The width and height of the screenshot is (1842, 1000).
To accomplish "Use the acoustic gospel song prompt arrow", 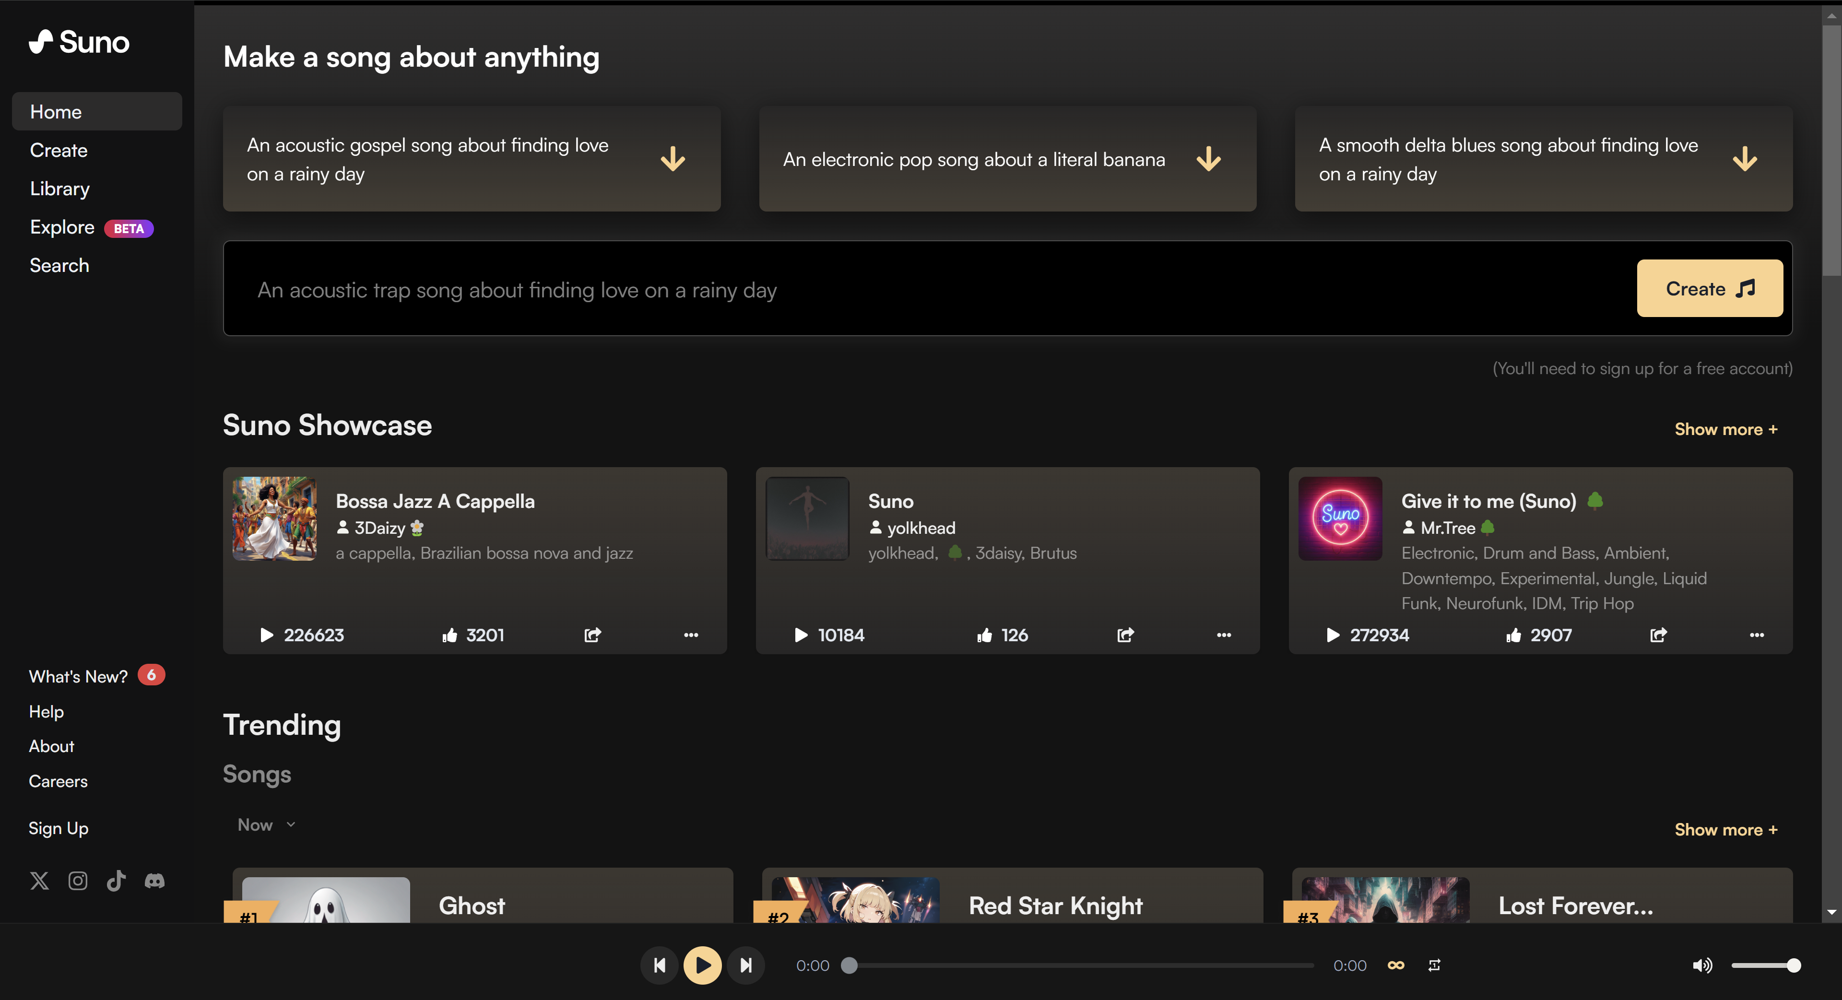I will [672, 159].
